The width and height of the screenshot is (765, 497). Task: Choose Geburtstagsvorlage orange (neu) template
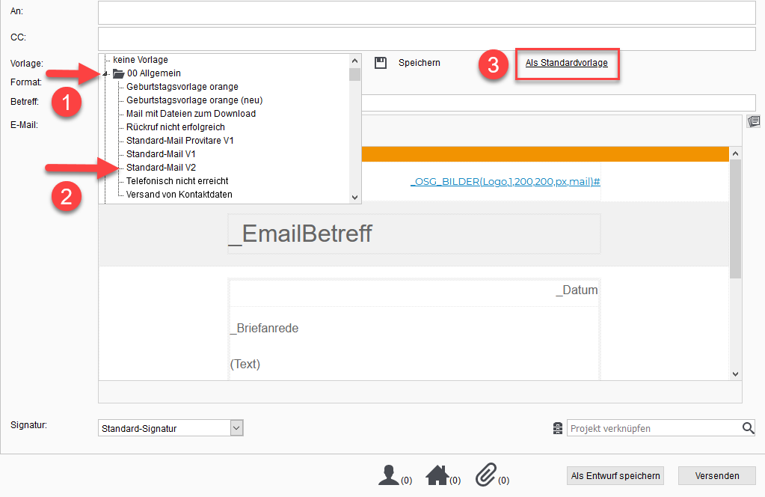coord(194,100)
